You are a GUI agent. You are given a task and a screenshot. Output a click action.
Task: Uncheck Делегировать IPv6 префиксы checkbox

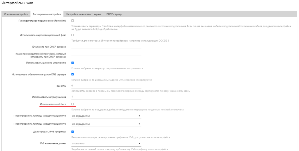[73, 132]
